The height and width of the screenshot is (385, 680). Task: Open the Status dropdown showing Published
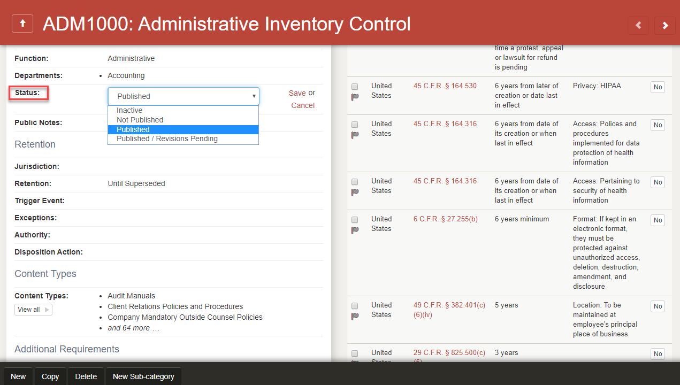184,96
